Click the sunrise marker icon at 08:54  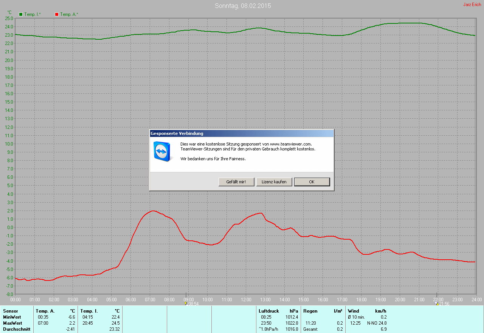(x=186, y=303)
